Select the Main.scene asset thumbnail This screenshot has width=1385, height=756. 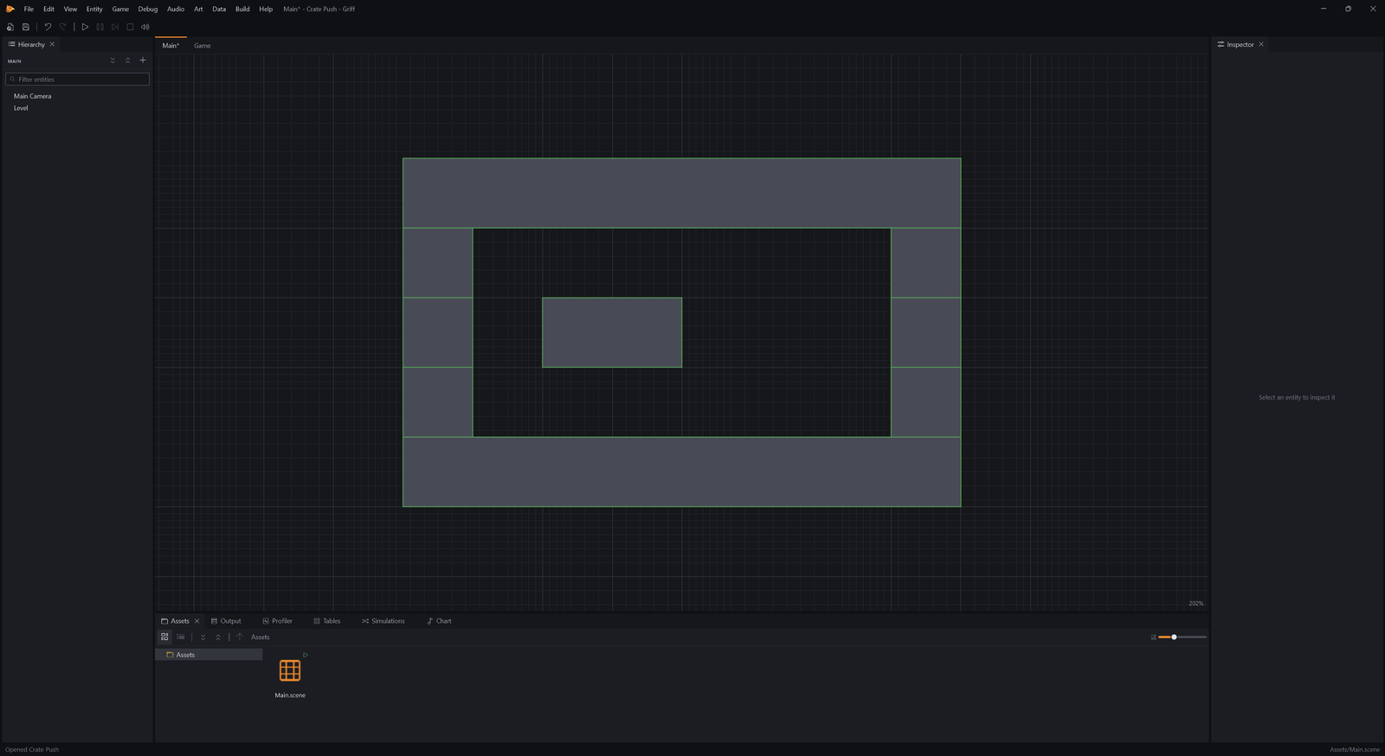coord(290,670)
